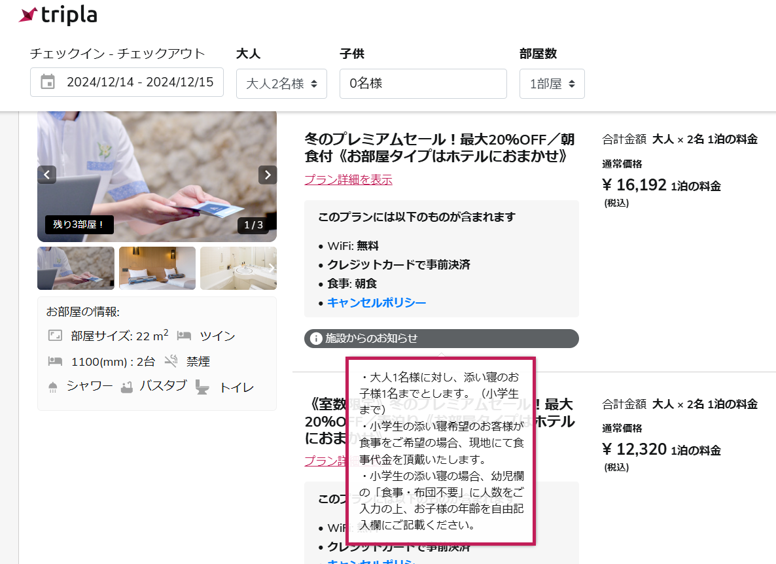Open the キャンセルポリシー link
The height and width of the screenshot is (564, 776).
click(x=377, y=302)
